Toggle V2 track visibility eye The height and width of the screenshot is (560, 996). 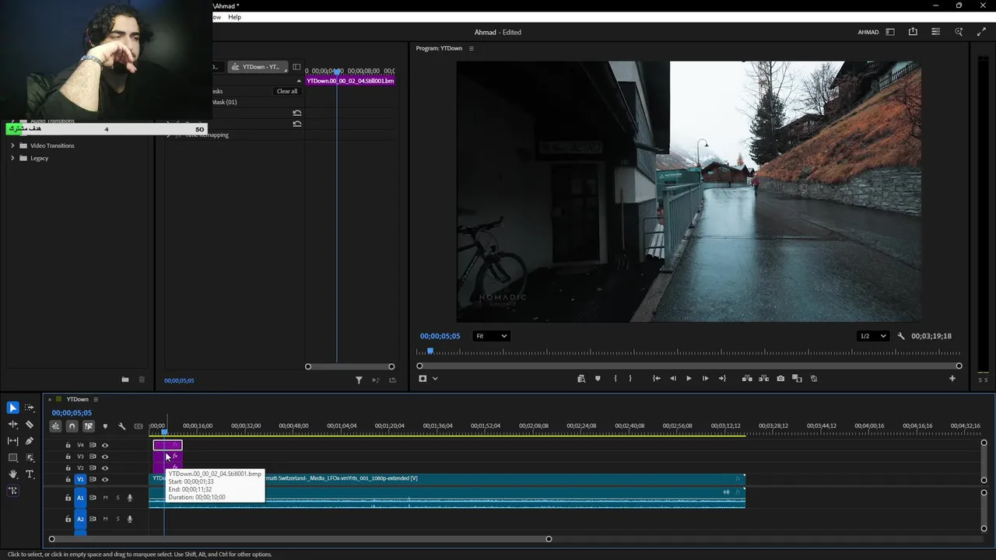tap(105, 468)
